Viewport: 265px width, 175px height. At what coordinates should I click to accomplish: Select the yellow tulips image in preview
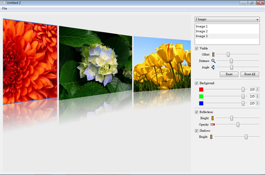coord(162,64)
